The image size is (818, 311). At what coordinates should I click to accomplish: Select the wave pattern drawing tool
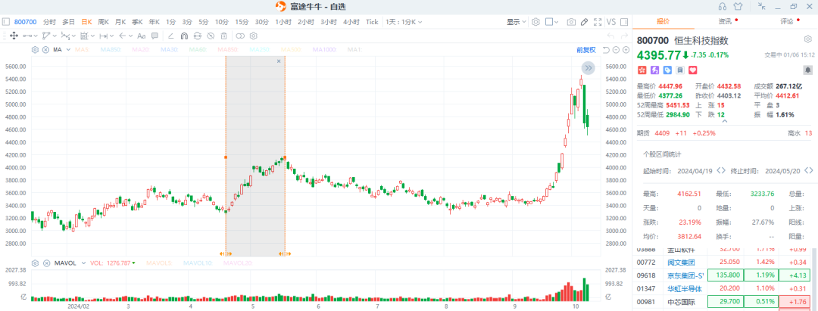click(x=65, y=36)
